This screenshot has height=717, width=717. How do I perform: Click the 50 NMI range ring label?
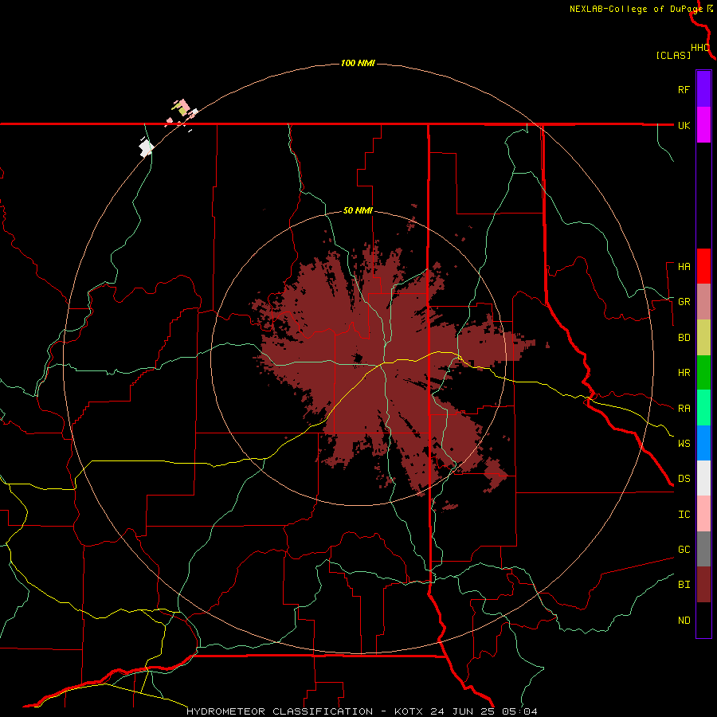[358, 210]
